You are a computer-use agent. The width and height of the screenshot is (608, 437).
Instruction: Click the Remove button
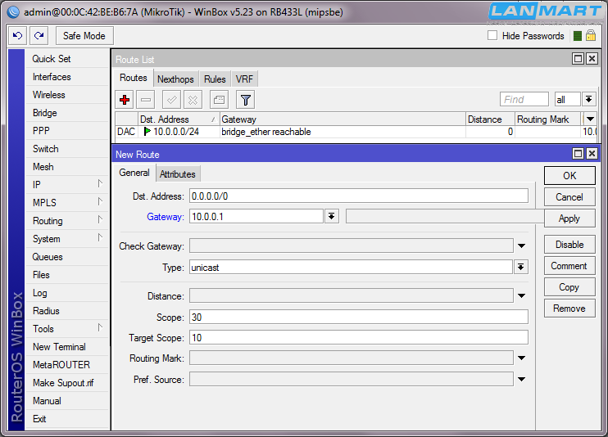[569, 309]
